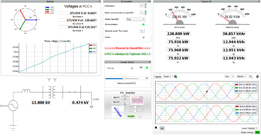The image size is (261, 136).
Task: Click the black background color square
Action: [156, 128]
